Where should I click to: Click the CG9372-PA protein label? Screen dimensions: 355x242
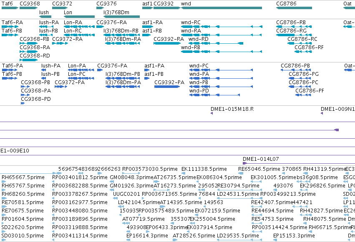(x=70, y=82)
